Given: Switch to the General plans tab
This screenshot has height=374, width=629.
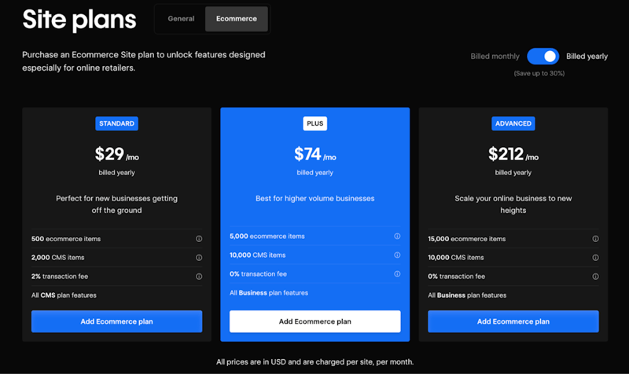Looking at the screenshot, I should [x=181, y=19].
